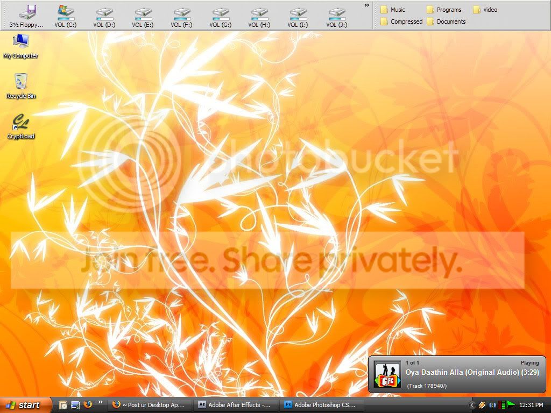
Task: Open the VOL (E:) drive
Action: (143, 16)
